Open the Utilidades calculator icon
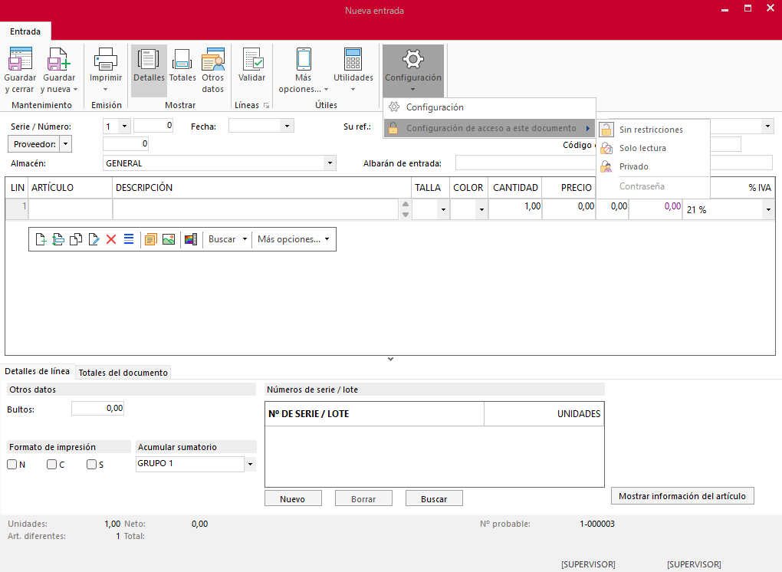The image size is (782, 572). tap(353, 59)
